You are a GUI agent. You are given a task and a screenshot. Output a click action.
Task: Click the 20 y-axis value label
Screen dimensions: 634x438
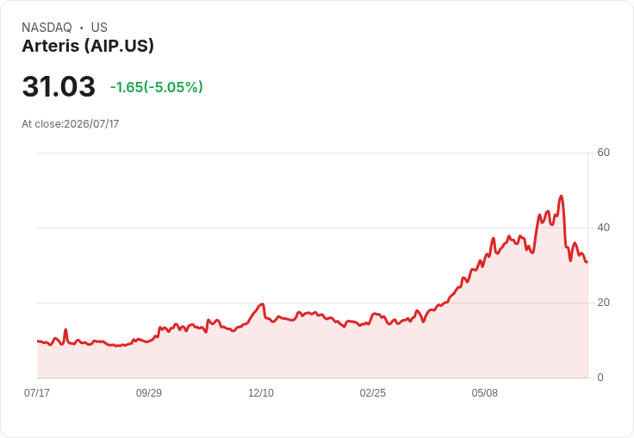click(603, 303)
